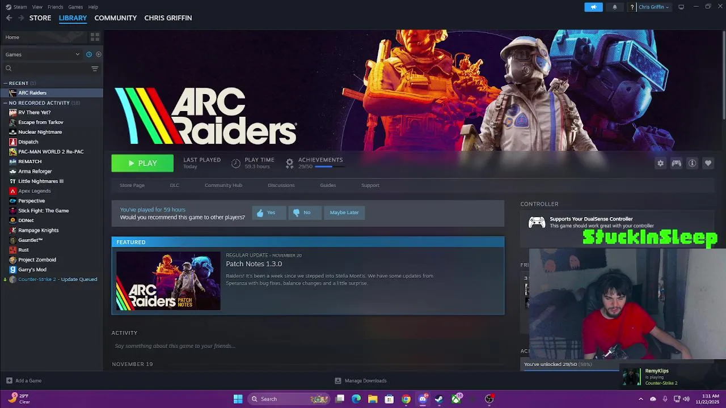
Task: Open the Discussions link
Action: pyautogui.click(x=281, y=185)
